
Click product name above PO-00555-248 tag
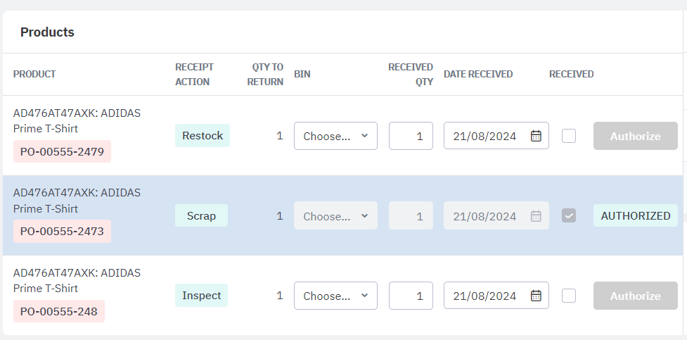point(77,281)
